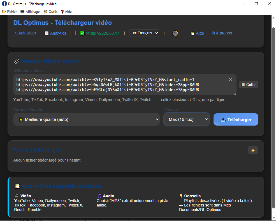This screenshot has height=221, width=276.
Task: Click the vertical scrollbar thumb
Action: coord(273,118)
